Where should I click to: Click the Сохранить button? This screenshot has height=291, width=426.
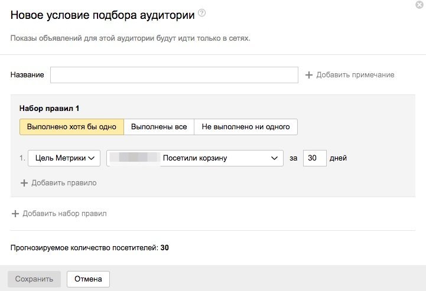click(34, 279)
